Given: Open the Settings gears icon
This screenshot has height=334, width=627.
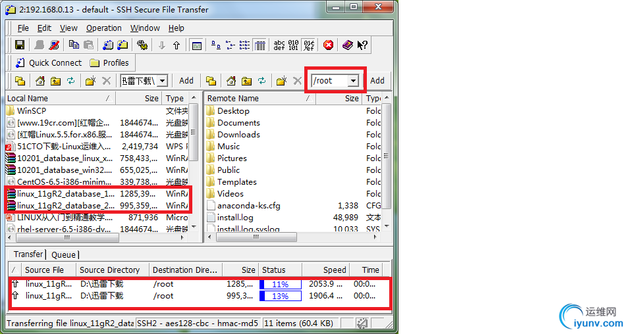Looking at the screenshot, I should coord(142,45).
